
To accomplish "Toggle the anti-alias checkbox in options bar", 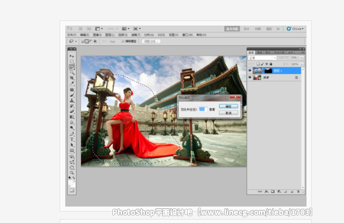I will pos(123,41).
